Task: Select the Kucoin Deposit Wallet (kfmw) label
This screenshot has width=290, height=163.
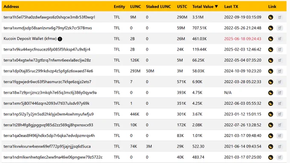Action: click(x=30, y=39)
